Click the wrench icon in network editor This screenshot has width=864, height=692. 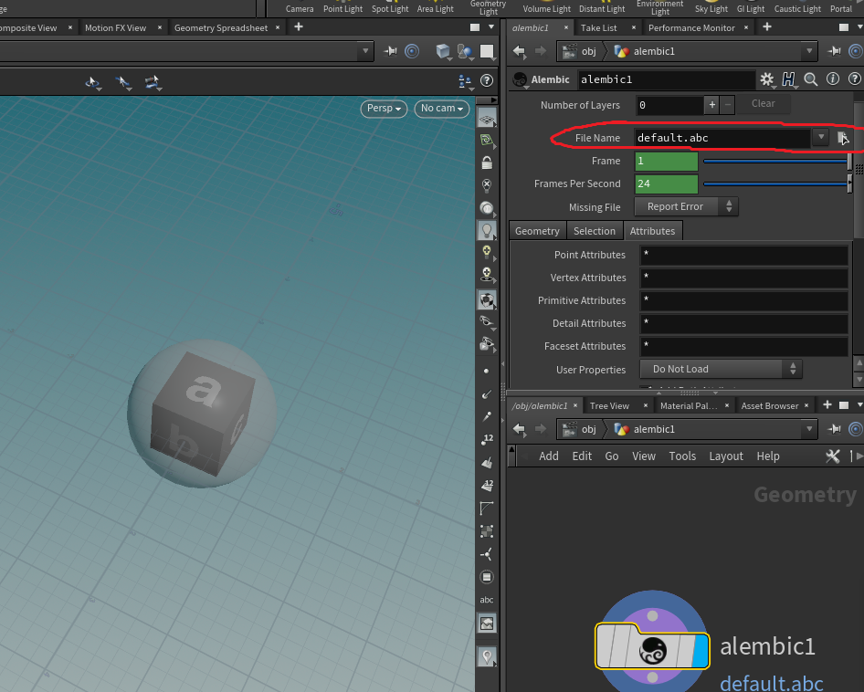[833, 456]
